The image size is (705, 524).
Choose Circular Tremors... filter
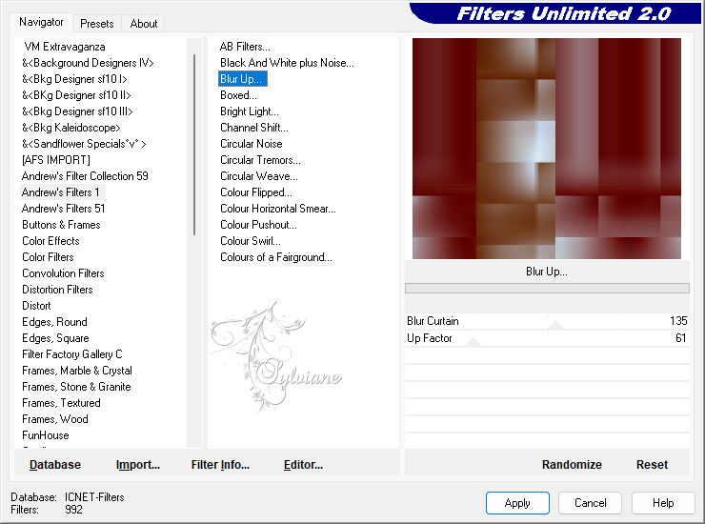point(260,160)
